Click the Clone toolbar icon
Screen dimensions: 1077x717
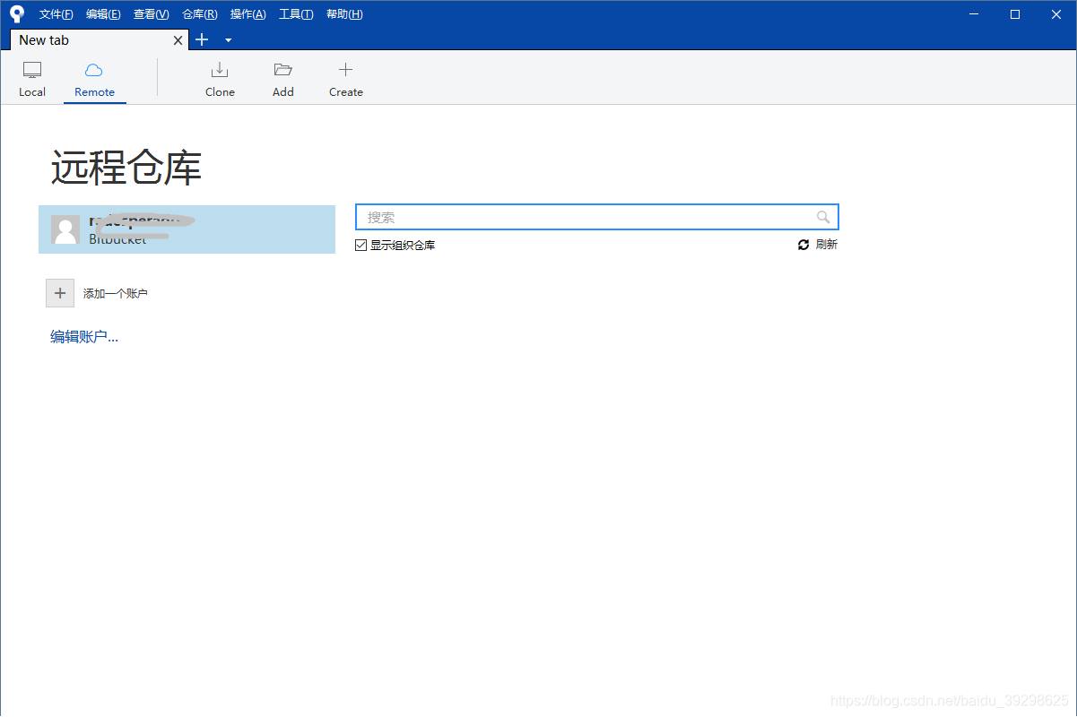220,70
